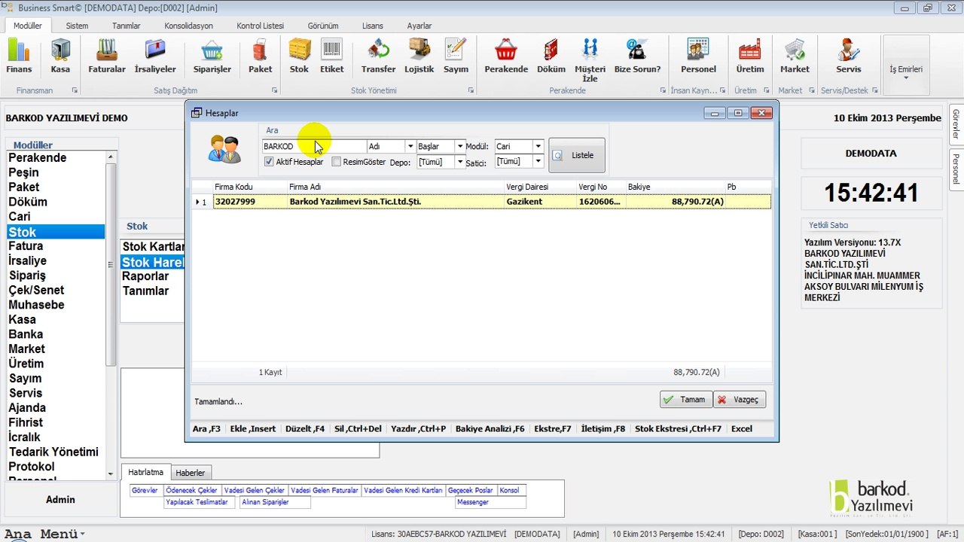The height and width of the screenshot is (542, 964).
Task: Switch to the Sistem ribbon tab
Action: click(x=77, y=26)
